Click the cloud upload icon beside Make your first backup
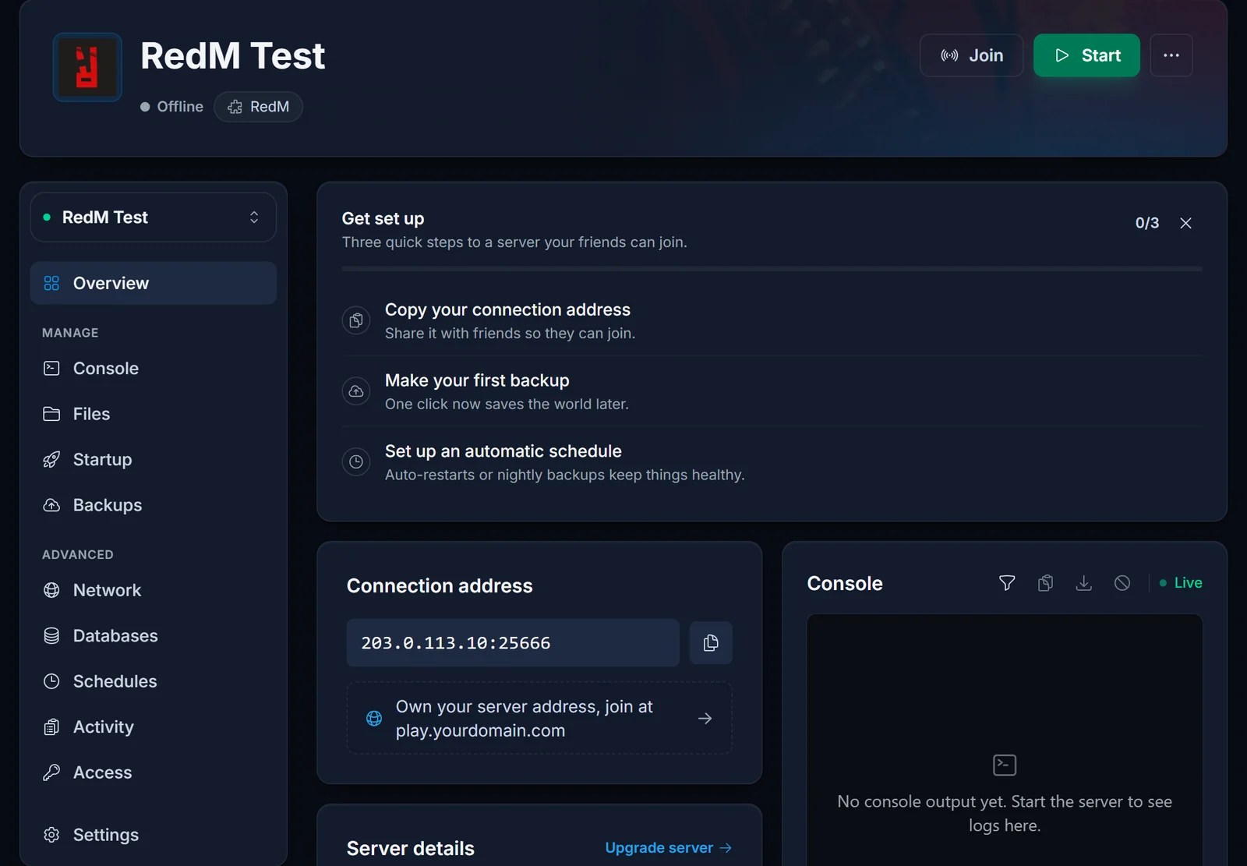This screenshot has width=1247, height=866. click(356, 391)
